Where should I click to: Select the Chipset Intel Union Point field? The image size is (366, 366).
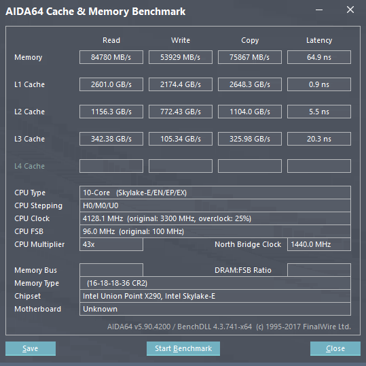pos(215,296)
